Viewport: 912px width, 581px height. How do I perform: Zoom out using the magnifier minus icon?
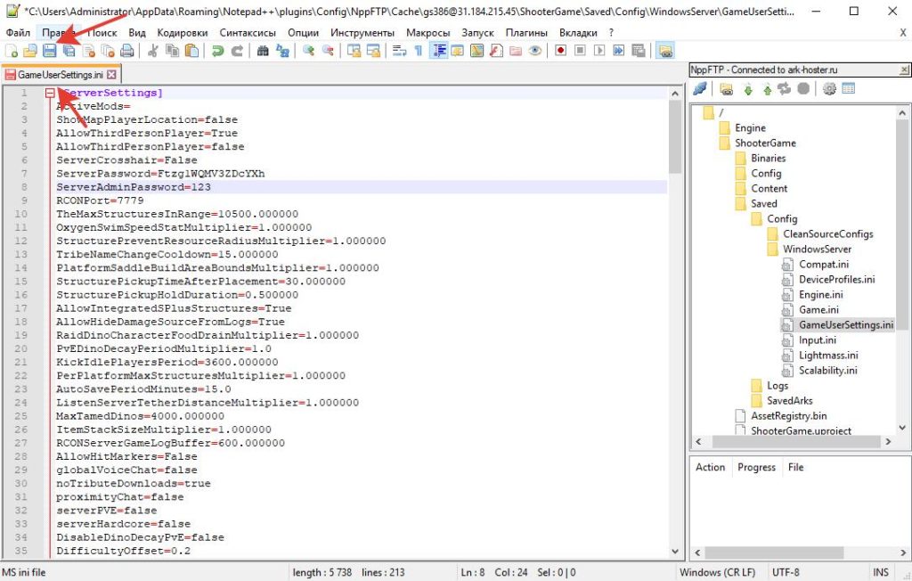tap(328, 51)
